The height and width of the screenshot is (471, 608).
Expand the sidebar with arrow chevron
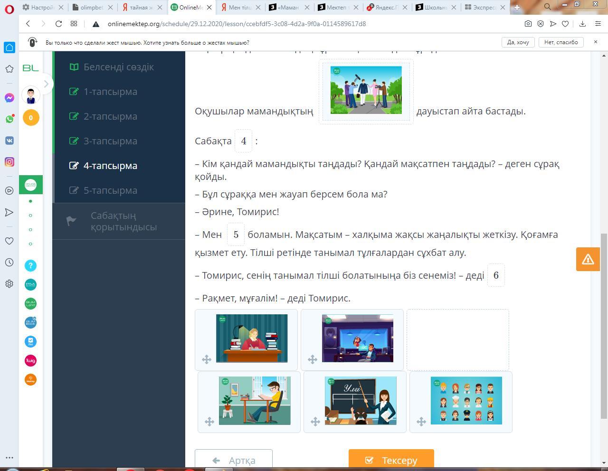point(46,84)
